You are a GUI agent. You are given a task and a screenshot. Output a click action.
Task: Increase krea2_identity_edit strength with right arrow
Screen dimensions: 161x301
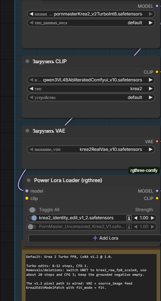tap(152, 218)
